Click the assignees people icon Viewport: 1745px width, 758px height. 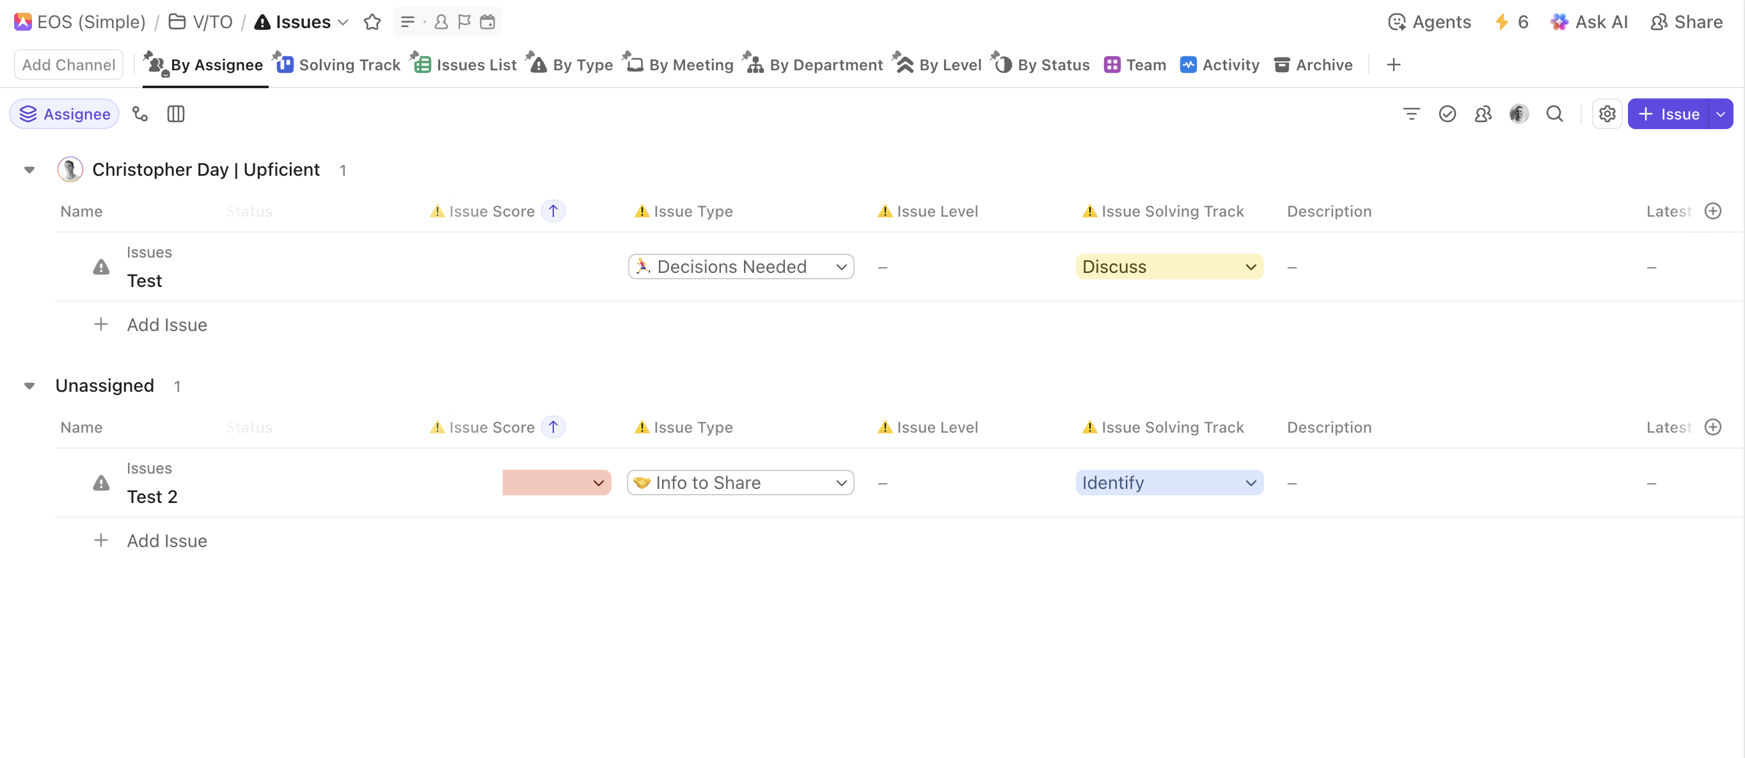tap(1483, 114)
